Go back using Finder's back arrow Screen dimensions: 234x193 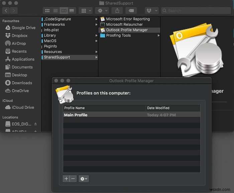6,11
